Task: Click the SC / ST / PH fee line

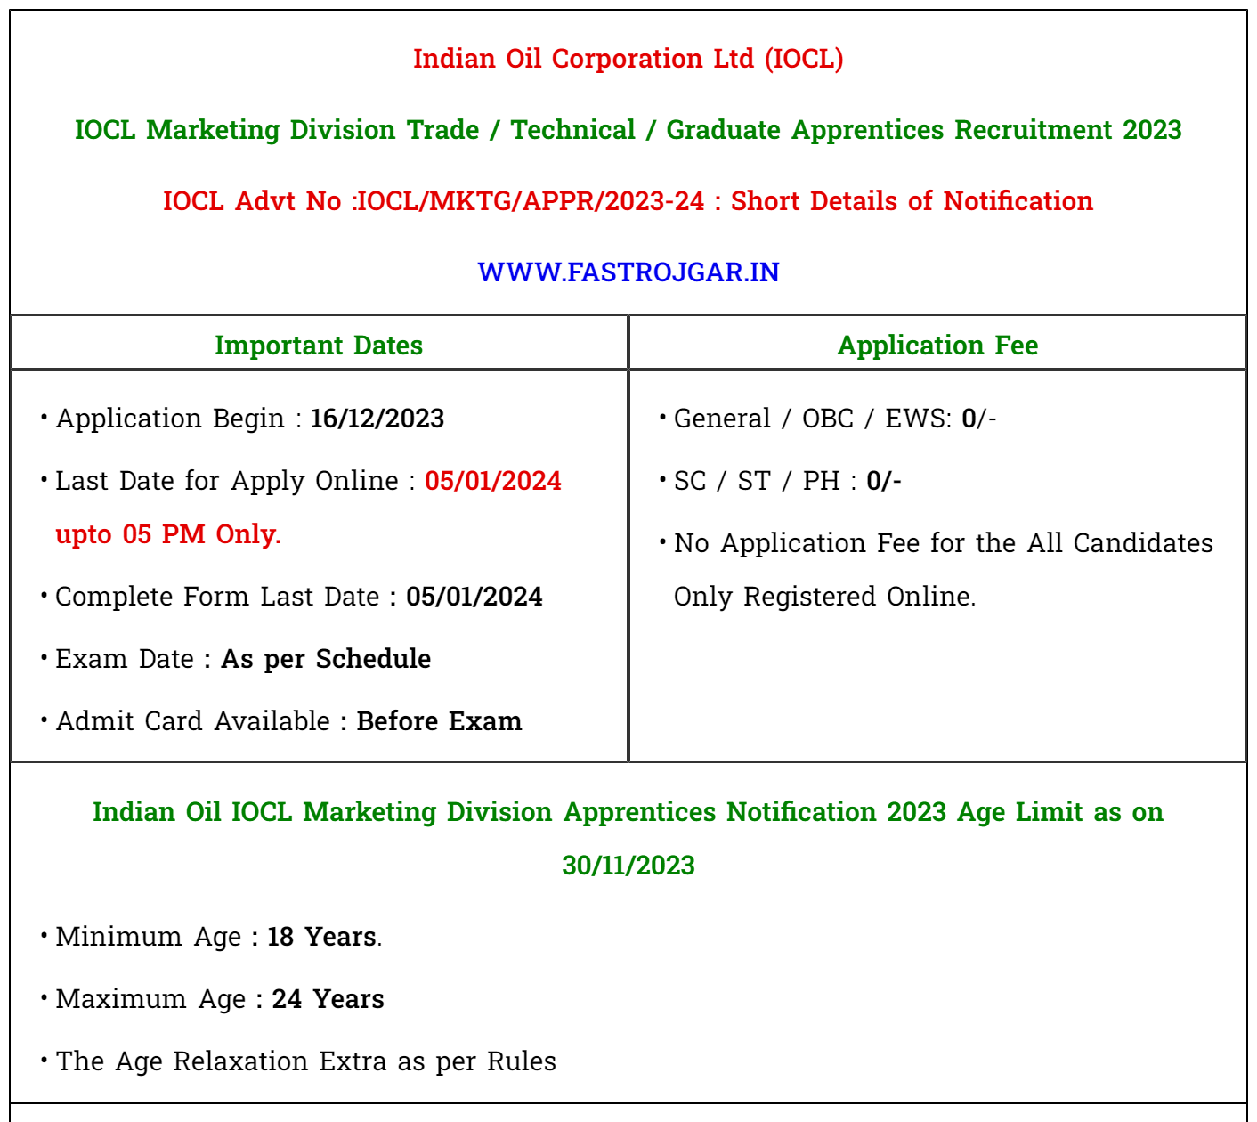Action: [x=788, y=481]
